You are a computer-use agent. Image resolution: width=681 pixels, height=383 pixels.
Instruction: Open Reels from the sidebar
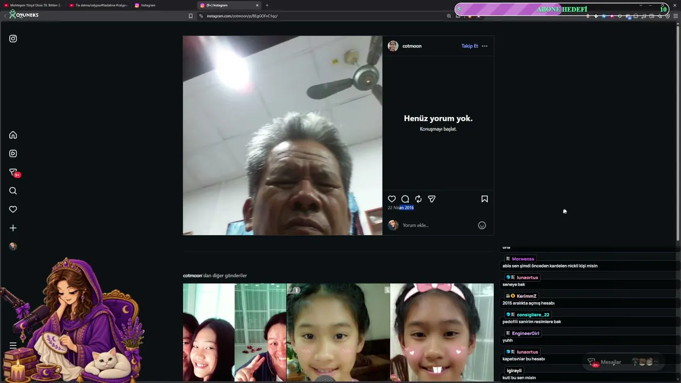coord(13,154)
